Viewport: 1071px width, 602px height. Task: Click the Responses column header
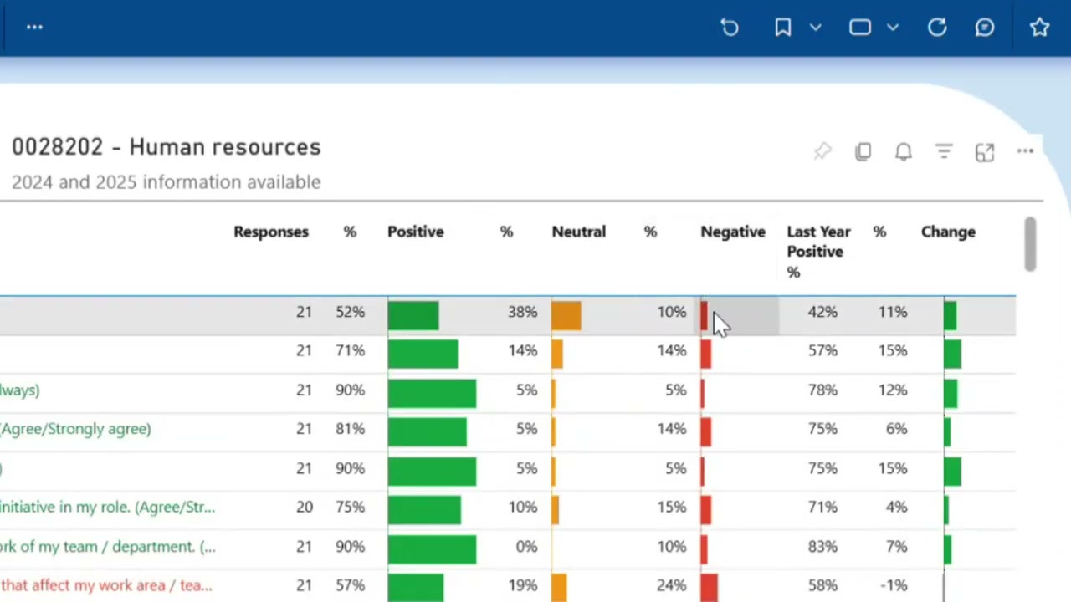pos(271,232)
